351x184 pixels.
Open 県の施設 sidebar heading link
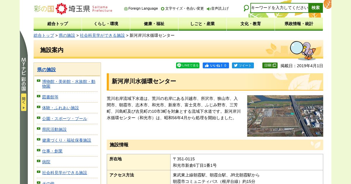[47, 70]
